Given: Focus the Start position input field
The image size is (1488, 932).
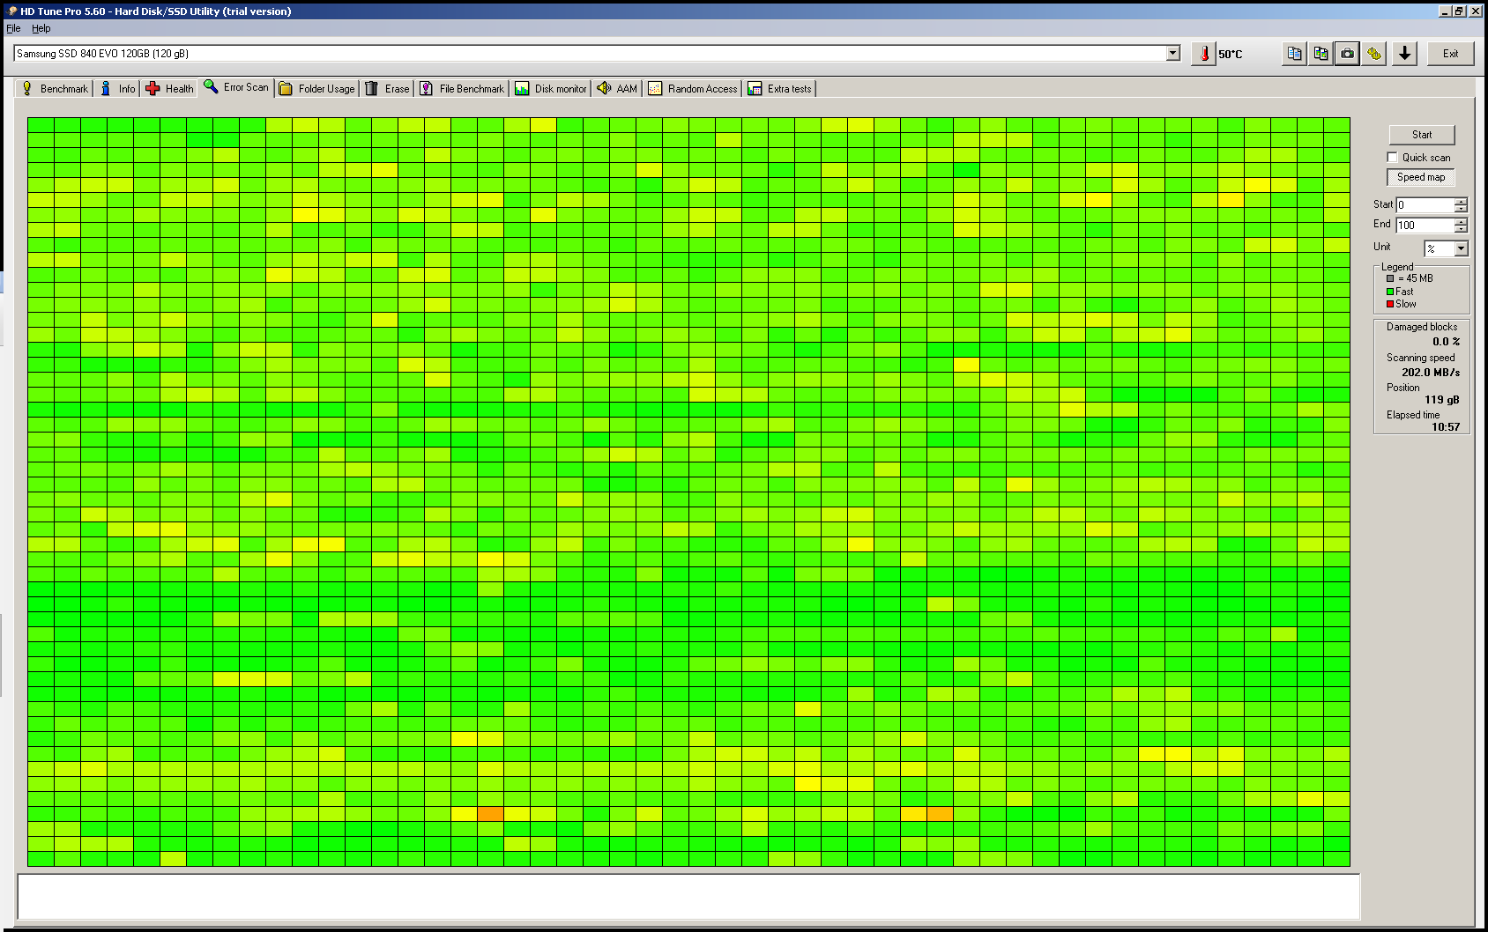Looking at the screenshot, I should click(1425, 204).
